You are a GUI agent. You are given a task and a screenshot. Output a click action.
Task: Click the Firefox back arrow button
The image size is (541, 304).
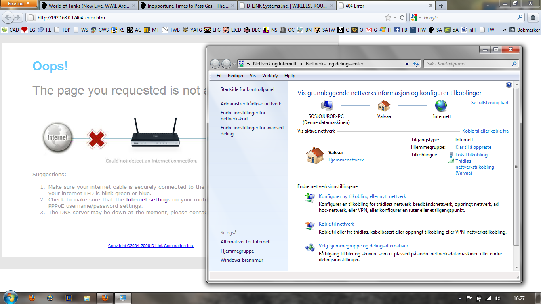point(8,17)
